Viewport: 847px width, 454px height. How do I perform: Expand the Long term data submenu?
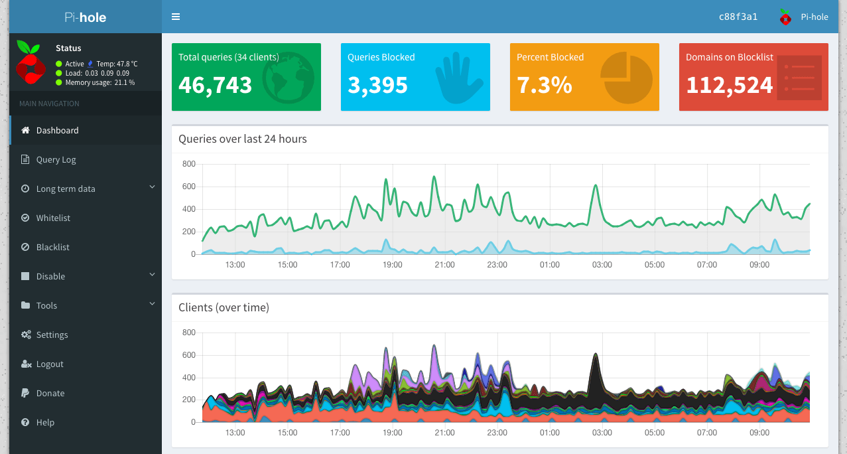tap(66, 189)
